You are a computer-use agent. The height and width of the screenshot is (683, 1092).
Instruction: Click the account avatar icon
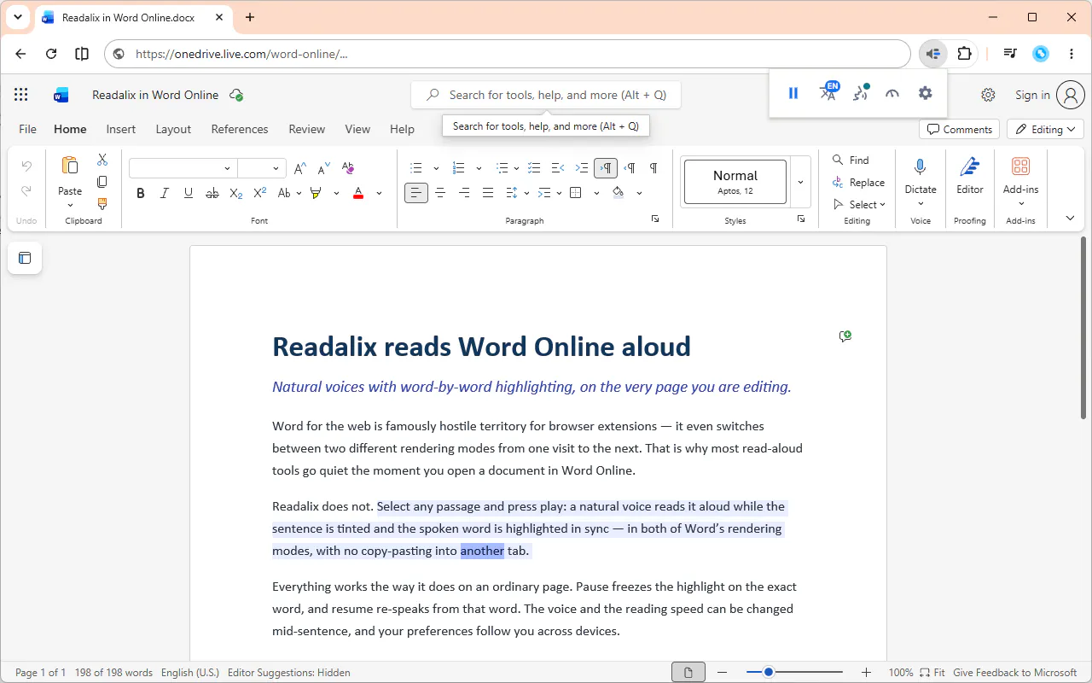[1071, 95]
